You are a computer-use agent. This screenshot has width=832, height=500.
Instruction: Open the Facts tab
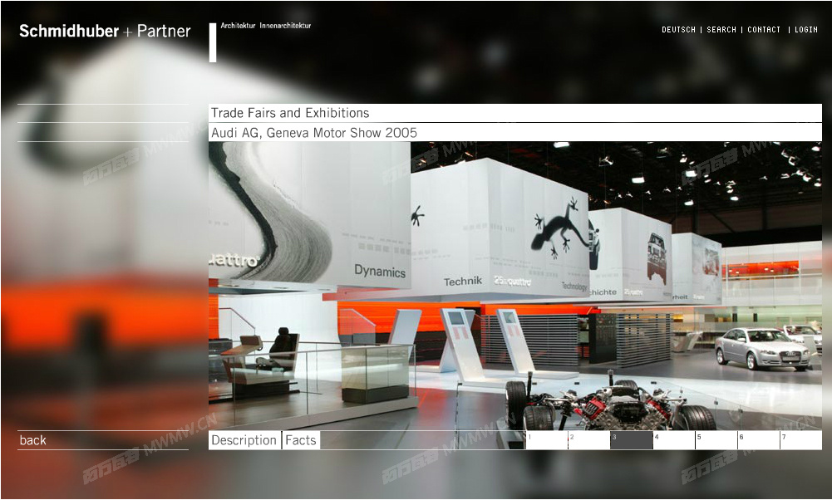point(301,440)
